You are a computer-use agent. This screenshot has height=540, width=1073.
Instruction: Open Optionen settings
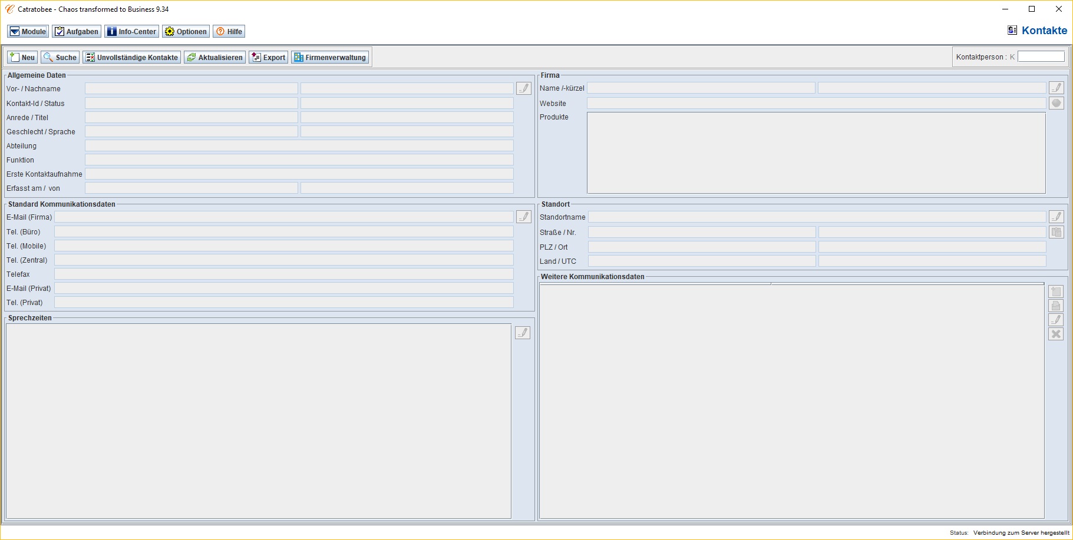point(186,32)
